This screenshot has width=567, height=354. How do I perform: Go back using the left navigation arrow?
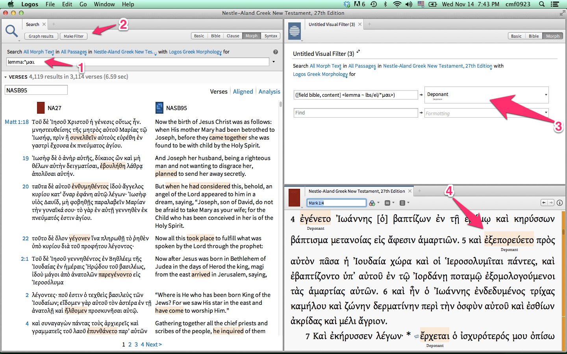click(x=544, y=203)
